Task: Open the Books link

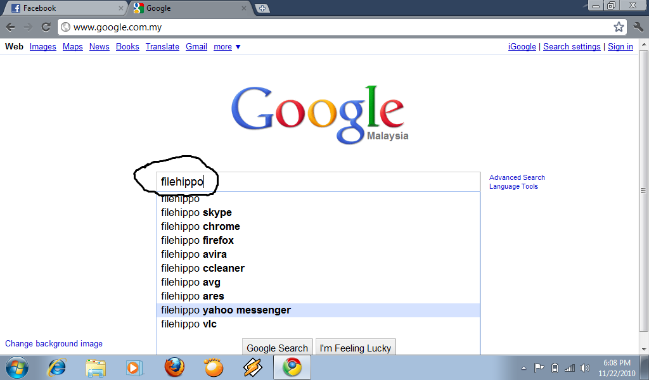Action: [127, 47]
